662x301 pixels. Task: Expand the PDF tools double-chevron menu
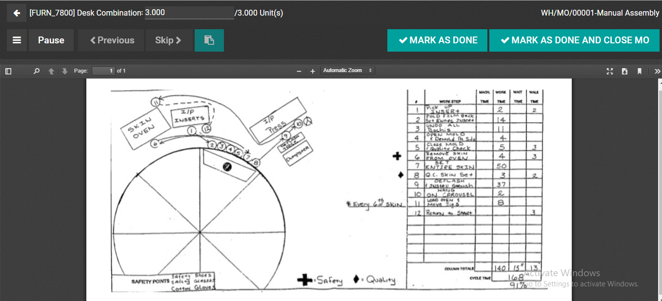point(657,71)
